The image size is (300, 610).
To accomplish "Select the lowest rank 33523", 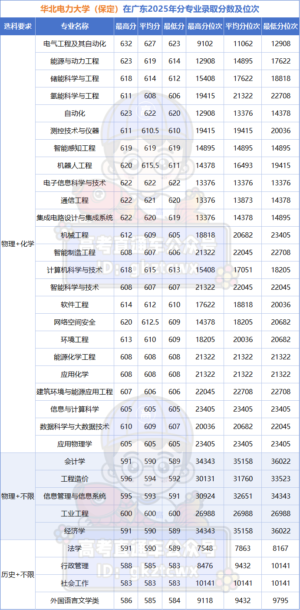I will point(280,479).
